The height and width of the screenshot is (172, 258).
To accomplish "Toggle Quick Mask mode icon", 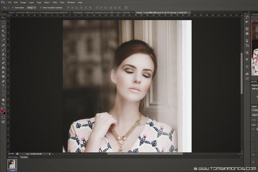I will coord(3,117).
